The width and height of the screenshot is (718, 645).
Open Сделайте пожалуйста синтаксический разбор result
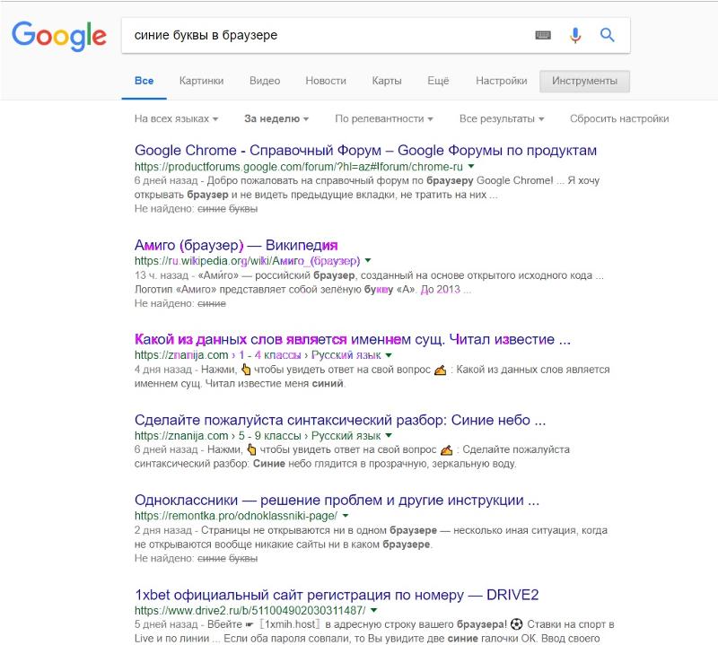tap(340, 420)
